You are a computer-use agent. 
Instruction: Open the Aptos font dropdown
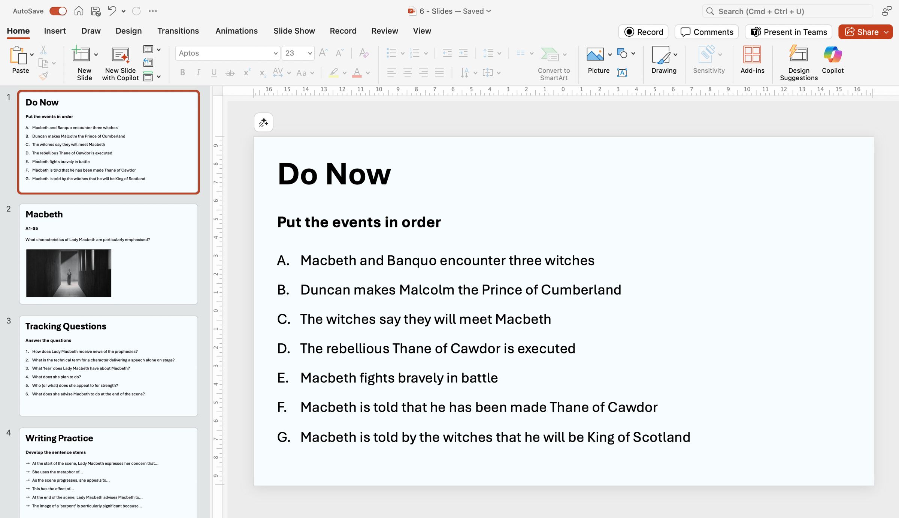[x=276, y=53]
